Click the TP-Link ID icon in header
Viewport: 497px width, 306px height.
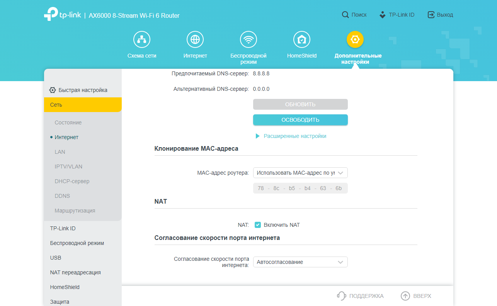click(x=383, y=15)
